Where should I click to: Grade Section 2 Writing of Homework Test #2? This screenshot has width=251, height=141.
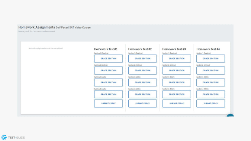point(142,70)
